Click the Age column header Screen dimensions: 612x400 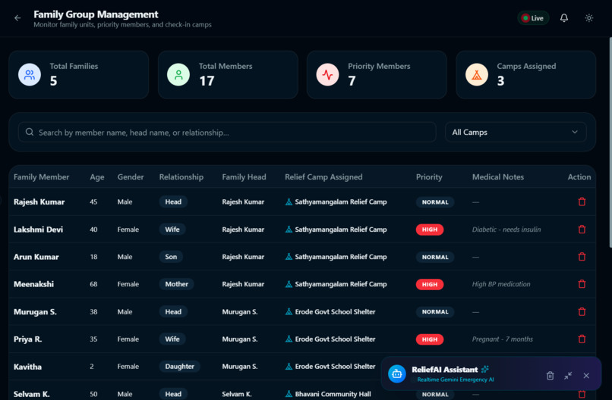coord(96,177)
